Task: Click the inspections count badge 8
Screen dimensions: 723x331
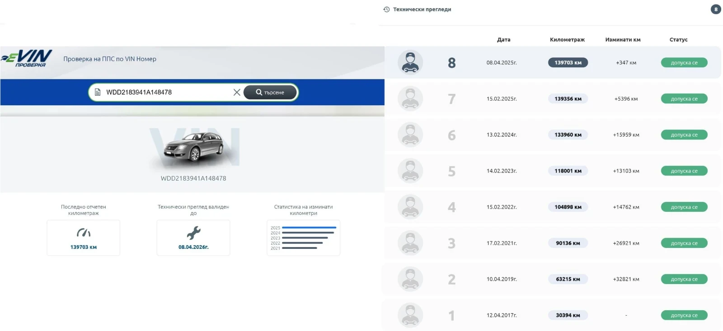Action: click(715, 9)
